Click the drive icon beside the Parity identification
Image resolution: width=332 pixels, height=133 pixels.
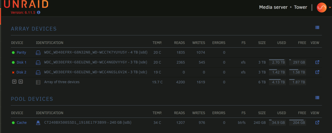(x=38, y=53)
